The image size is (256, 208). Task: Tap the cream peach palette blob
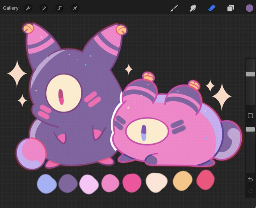pyautogui.click(x=156, y=183)
